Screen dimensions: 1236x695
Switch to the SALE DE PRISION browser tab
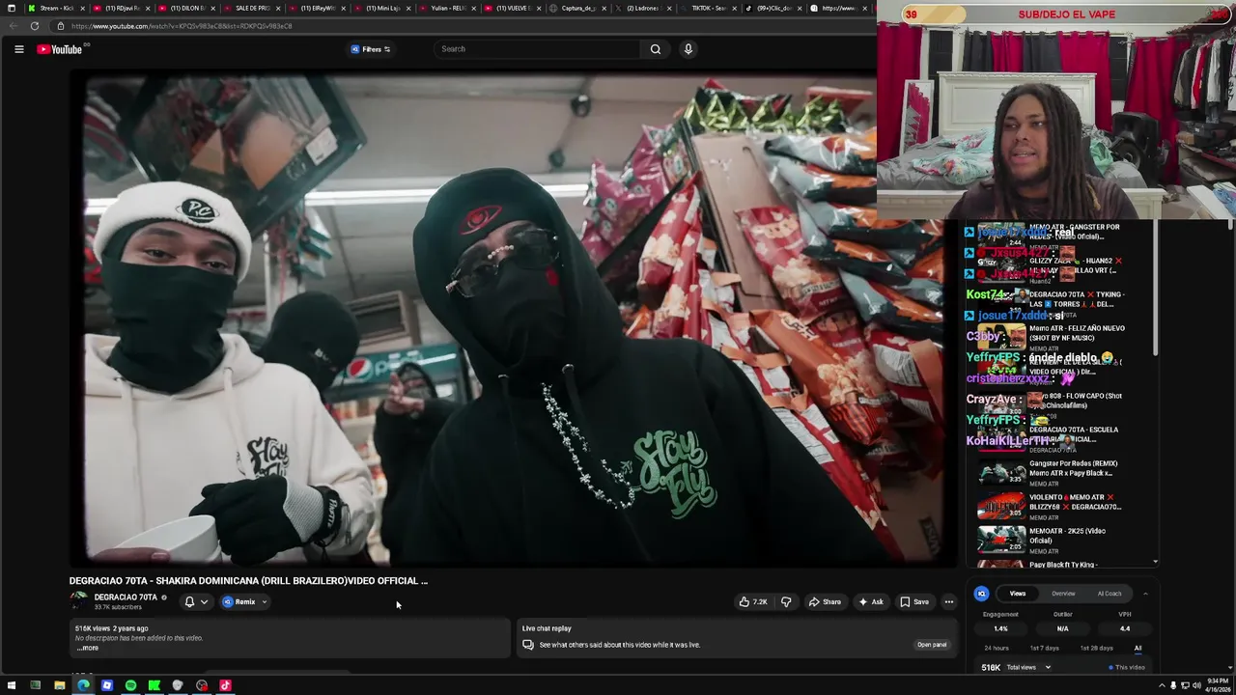click(x=251, y=8)
